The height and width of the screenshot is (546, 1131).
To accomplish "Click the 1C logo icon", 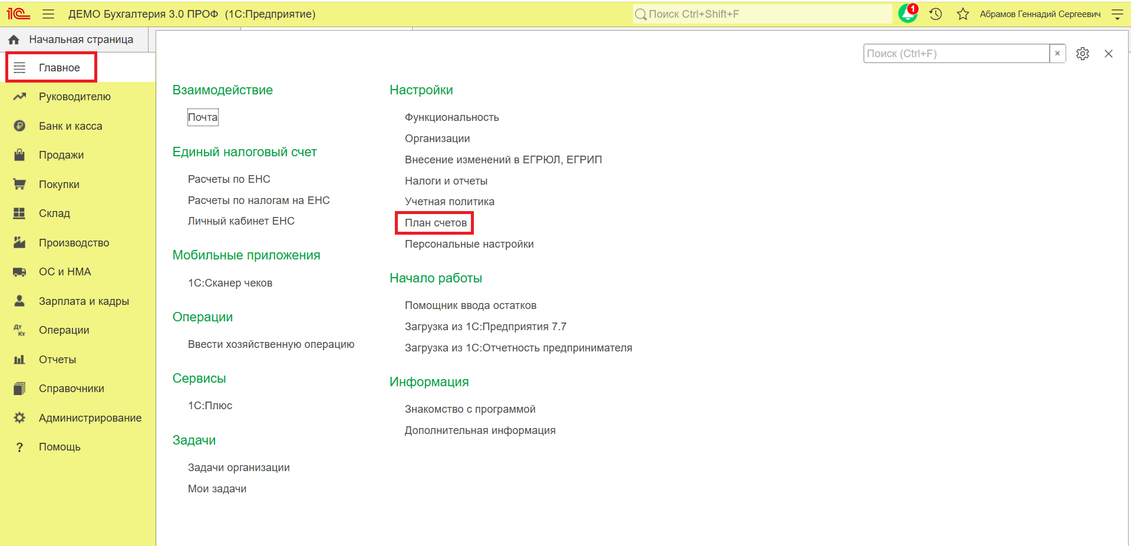I will pyautogui.click(x=18, y=14).
